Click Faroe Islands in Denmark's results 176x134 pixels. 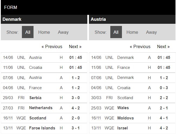pos(42,128)
